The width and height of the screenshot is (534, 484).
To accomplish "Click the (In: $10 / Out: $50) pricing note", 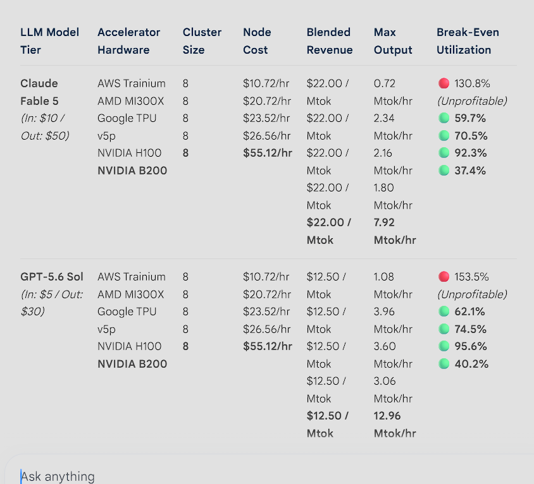I will [45, 127].
